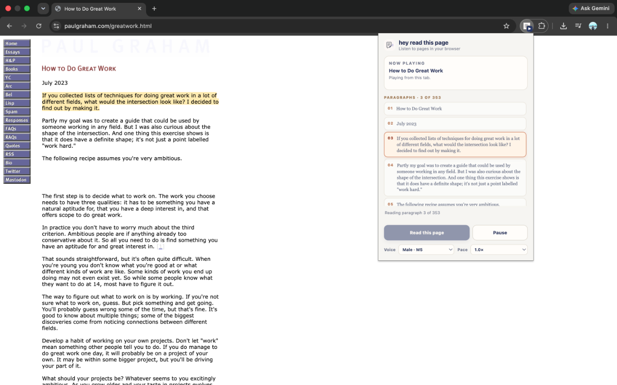Open the Chrome three-dot menu

click(x=608, y=26)
